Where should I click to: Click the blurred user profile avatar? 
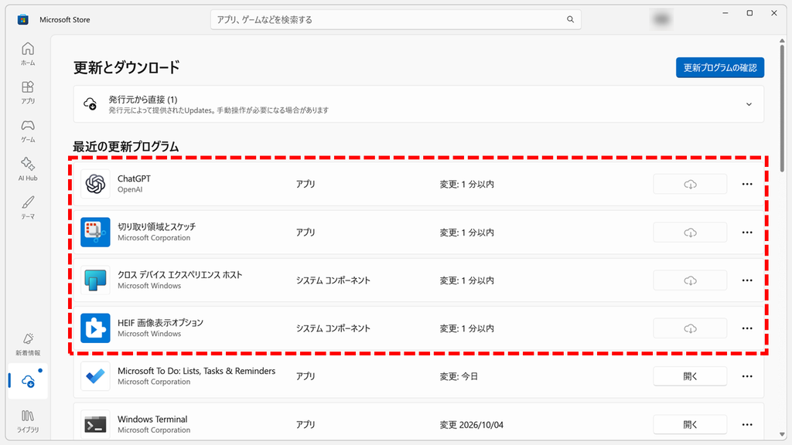(661, 19)
